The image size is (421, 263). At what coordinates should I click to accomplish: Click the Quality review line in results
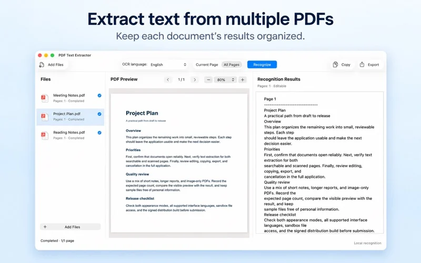(277, 182)
